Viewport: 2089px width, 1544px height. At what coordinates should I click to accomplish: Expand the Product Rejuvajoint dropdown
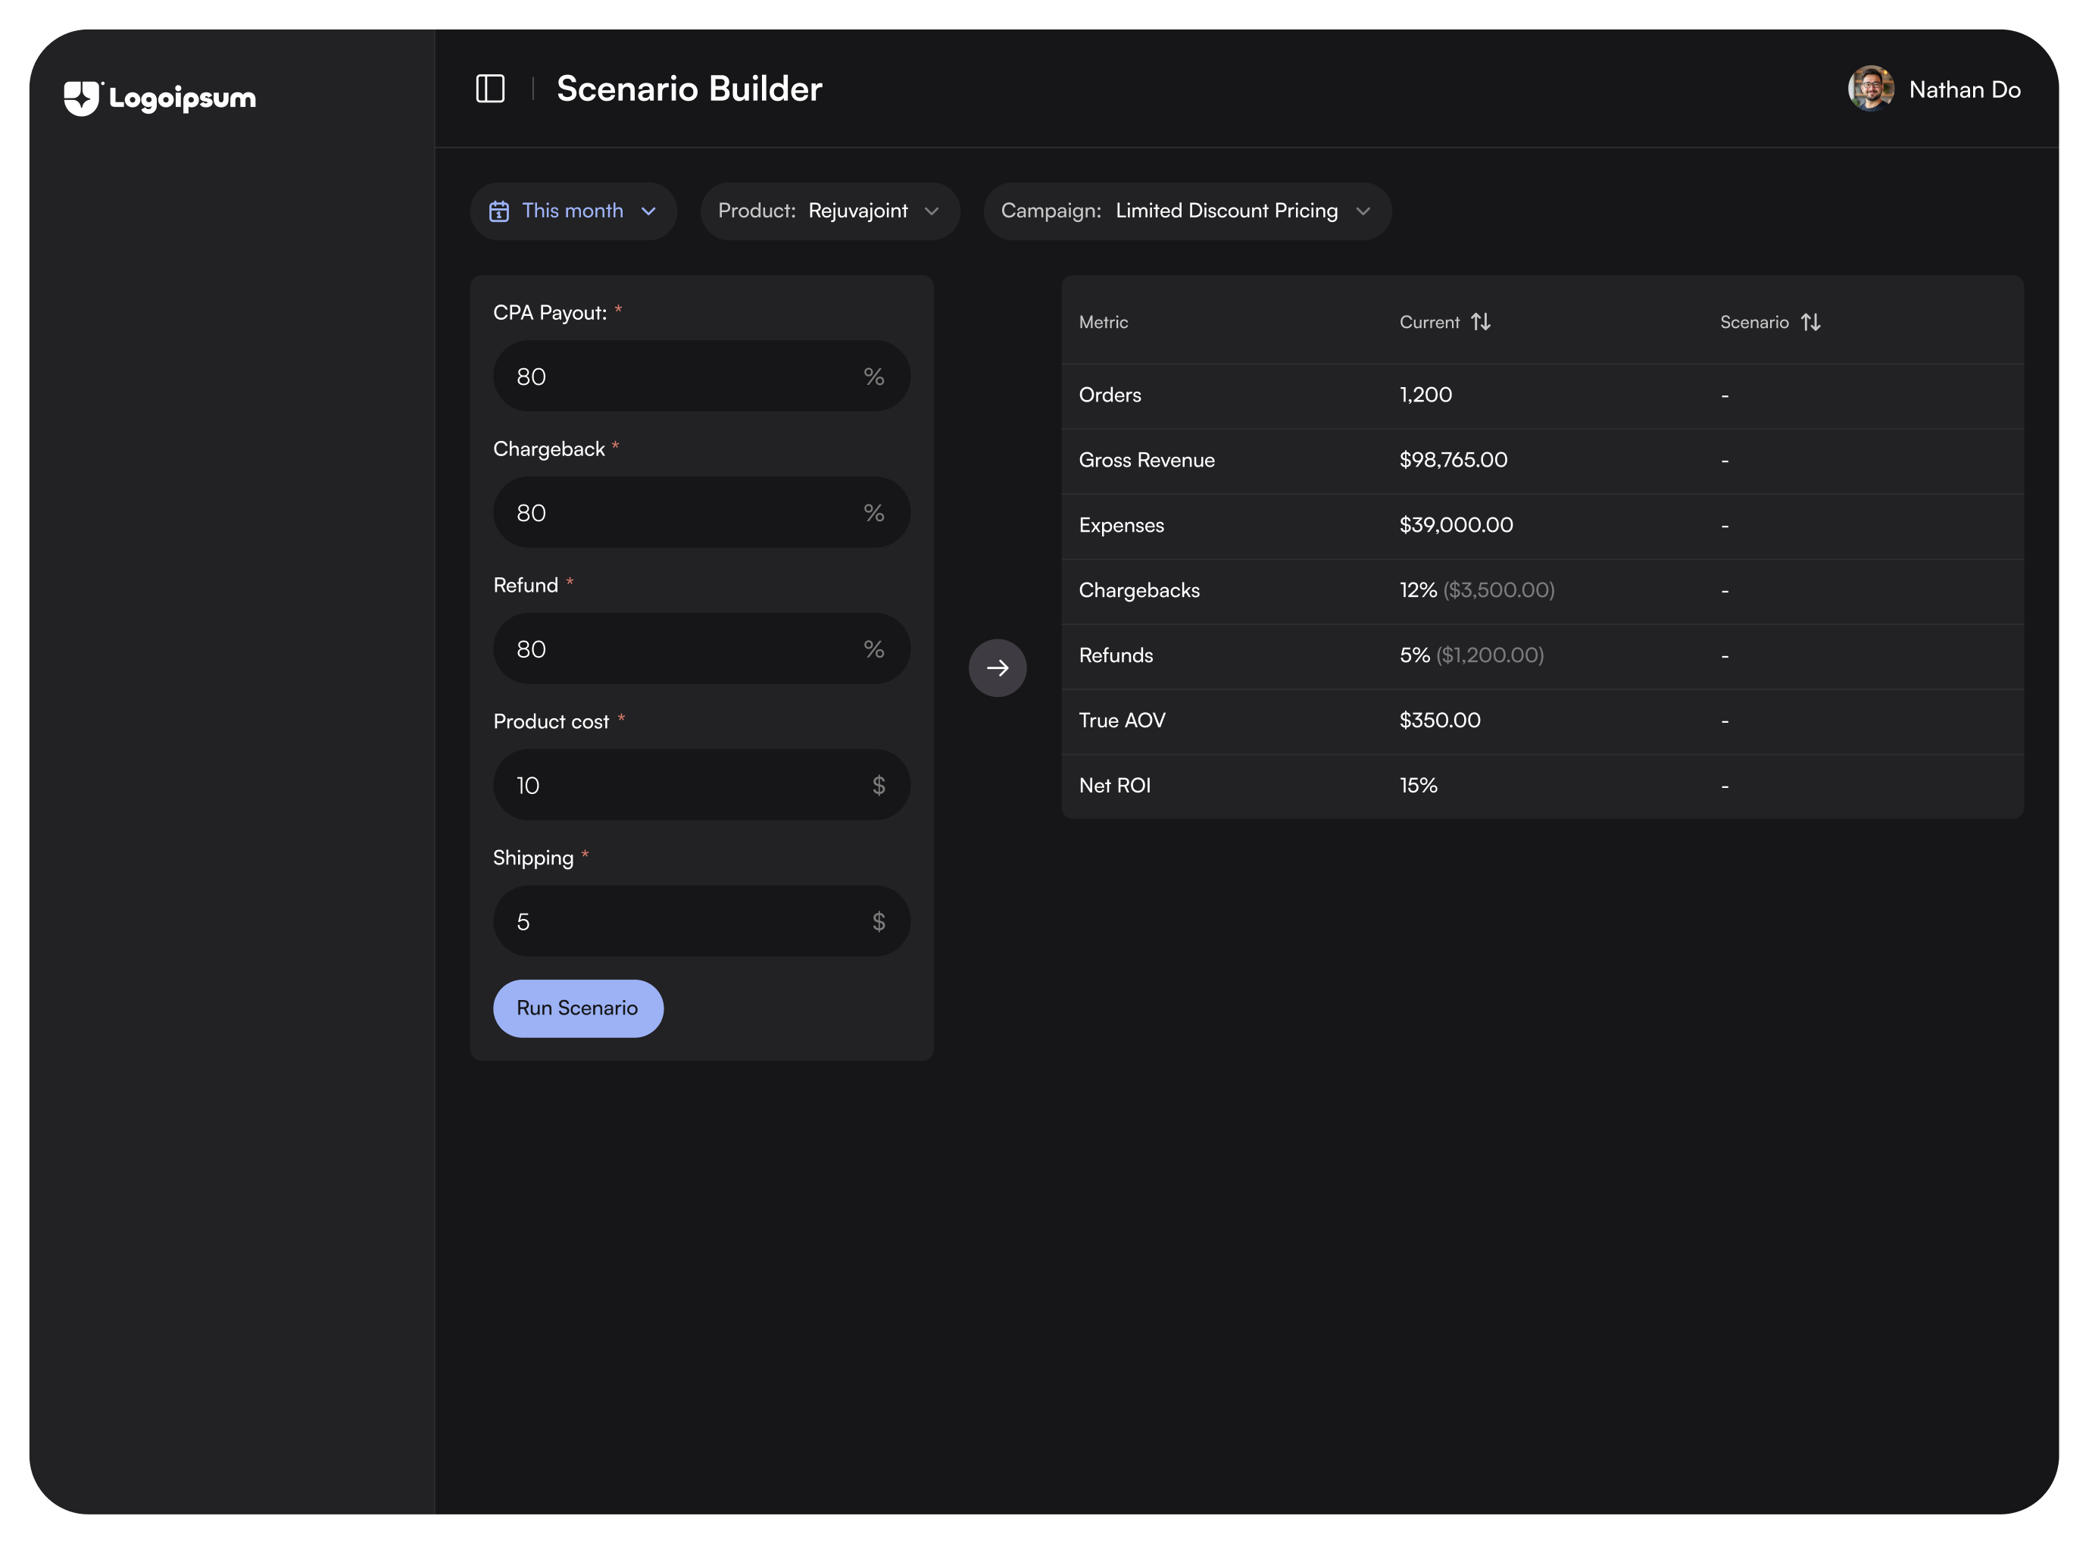coord(829,211)
